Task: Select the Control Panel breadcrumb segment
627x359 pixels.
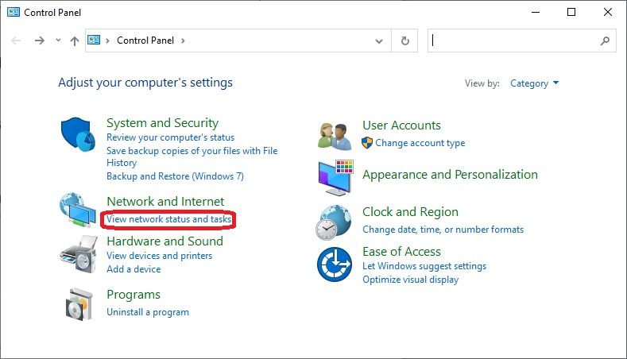Action: [145, 41]
